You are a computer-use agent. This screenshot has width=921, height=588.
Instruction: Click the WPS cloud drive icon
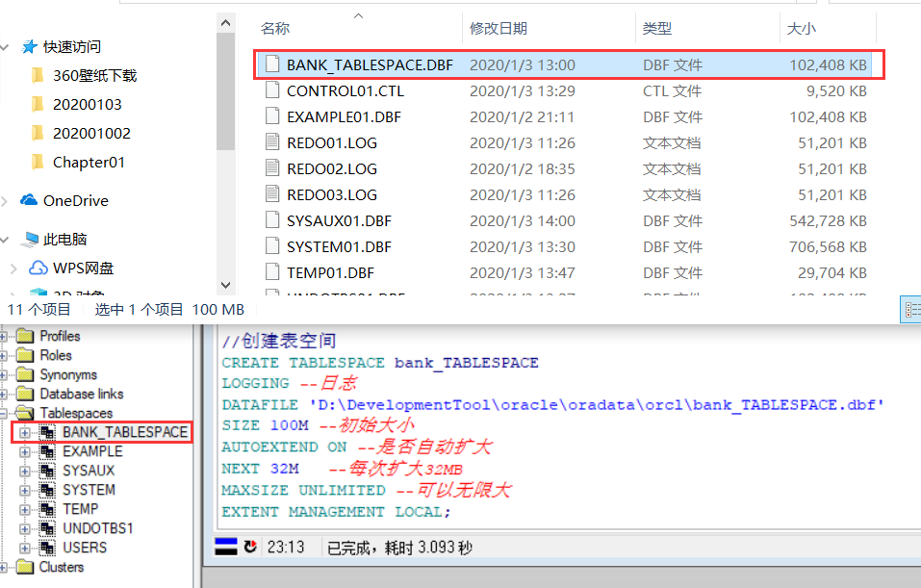pos(38,268)
